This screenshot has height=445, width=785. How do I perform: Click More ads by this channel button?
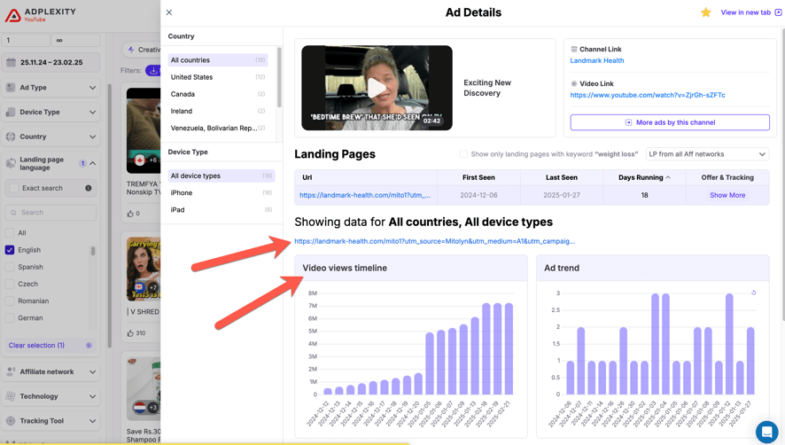pos(670,122)
